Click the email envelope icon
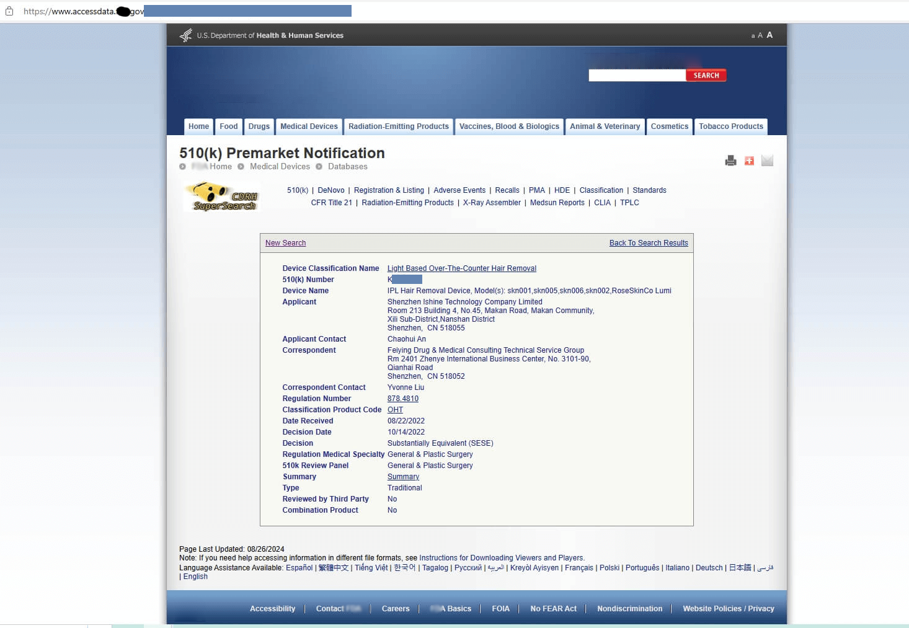The height and width of the screenshot is (628, 909). (x=767, y=161)
